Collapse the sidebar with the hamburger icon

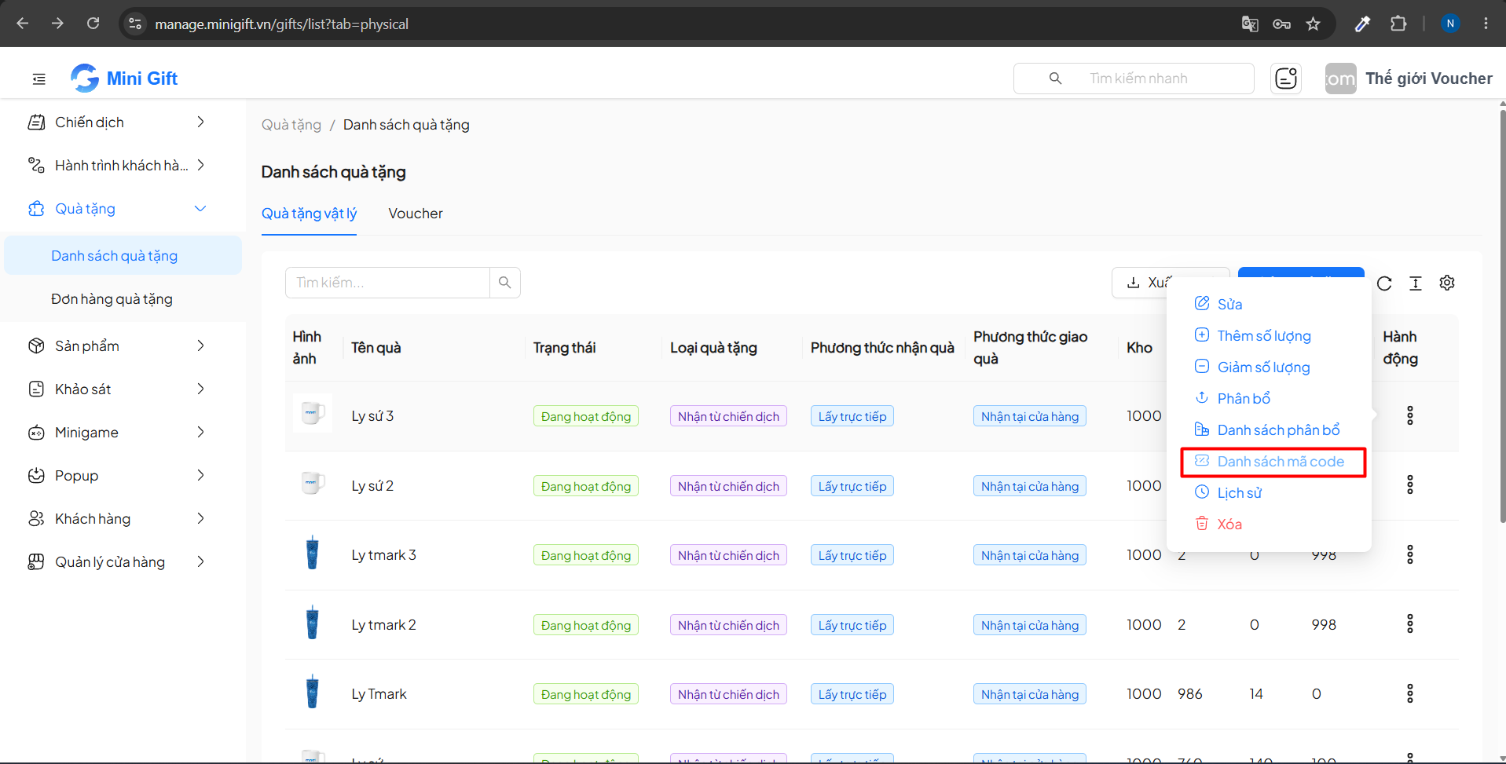(x=38, y=79)
